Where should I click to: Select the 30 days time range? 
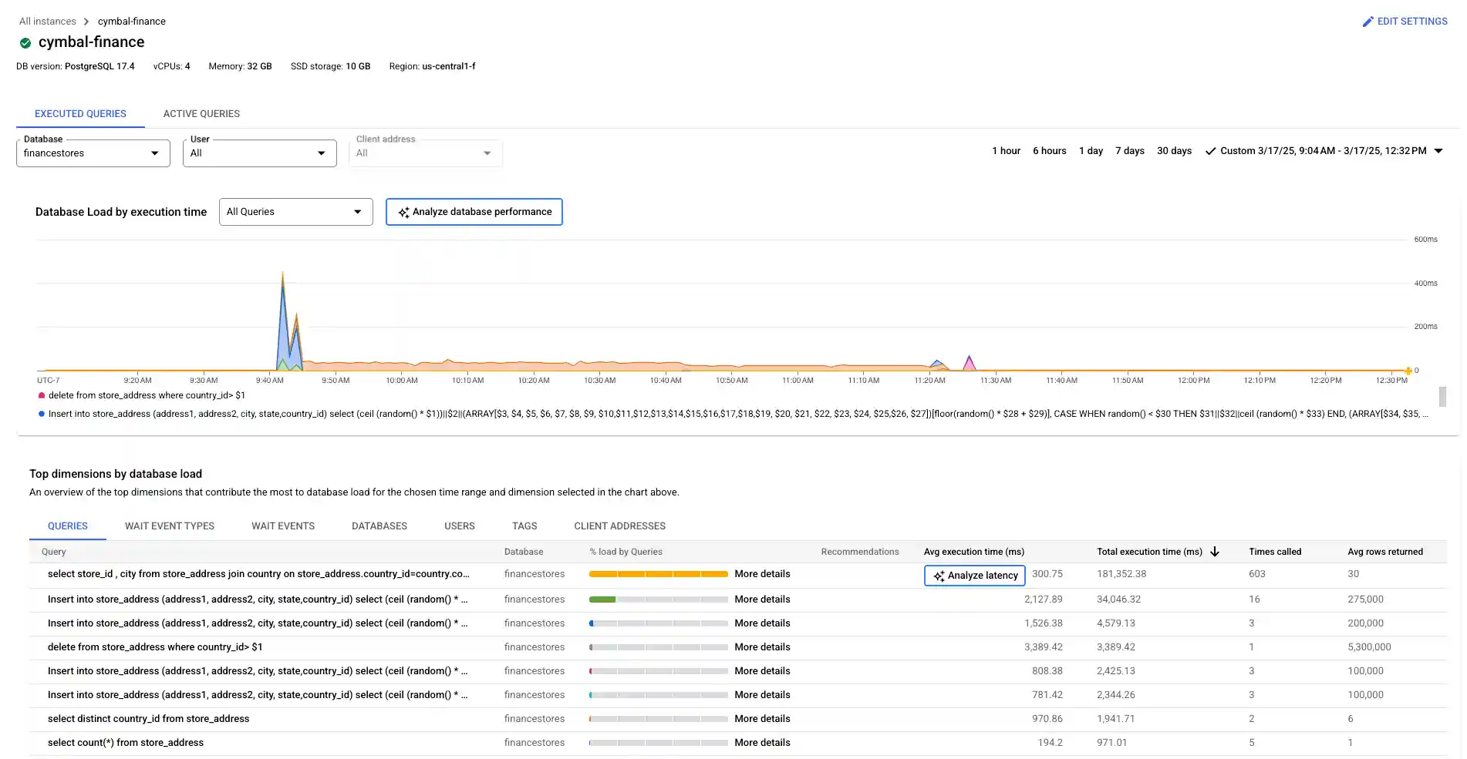tap(1174, 150)
